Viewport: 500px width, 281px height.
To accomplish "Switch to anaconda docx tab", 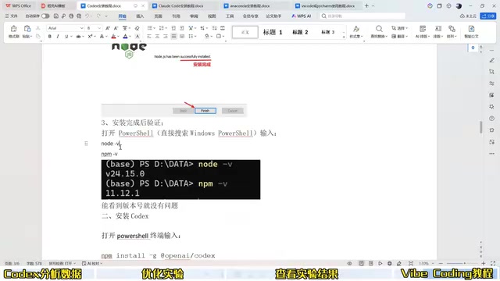I will [250, 5].
